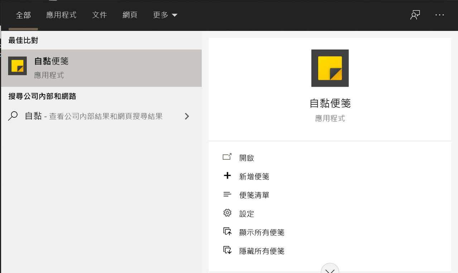Click the large Sticky Notes app icon
Image resolution: width=458 pixels, height=273 pixels.
tap(330, 68)
